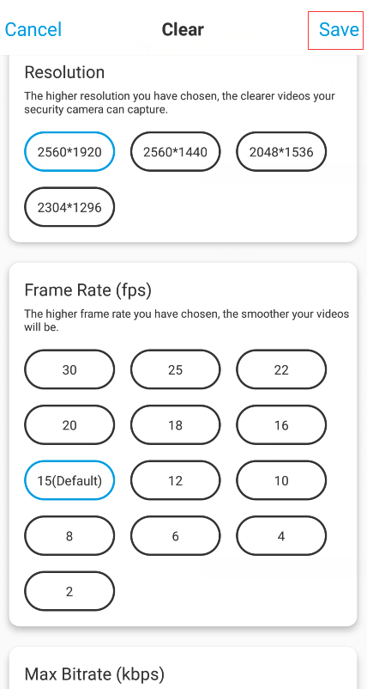Tap the Max Bitrate (kbps) section heading
The width and height of the screenshot is (367, 689).
click(94, 674)
